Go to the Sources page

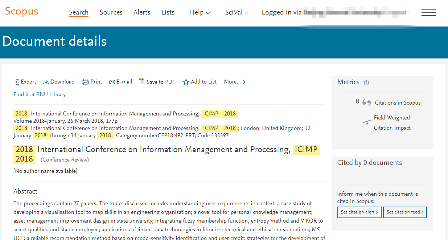[111, 12]
